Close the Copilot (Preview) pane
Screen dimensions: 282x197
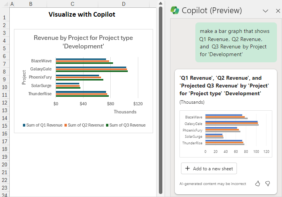278,11
